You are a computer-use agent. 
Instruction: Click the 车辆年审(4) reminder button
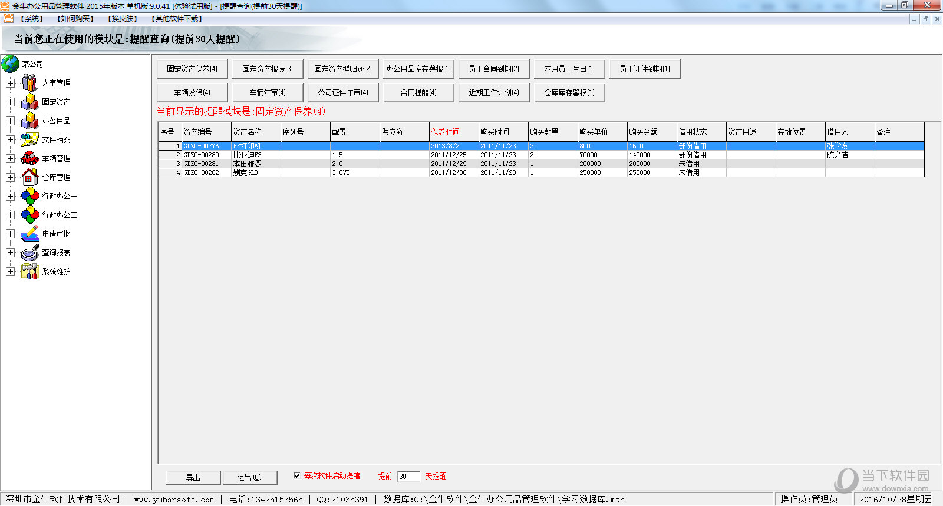coord(268,92)
